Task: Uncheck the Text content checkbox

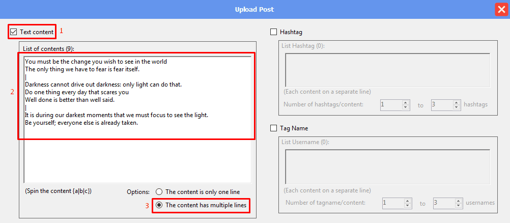Action: (14, 32)
